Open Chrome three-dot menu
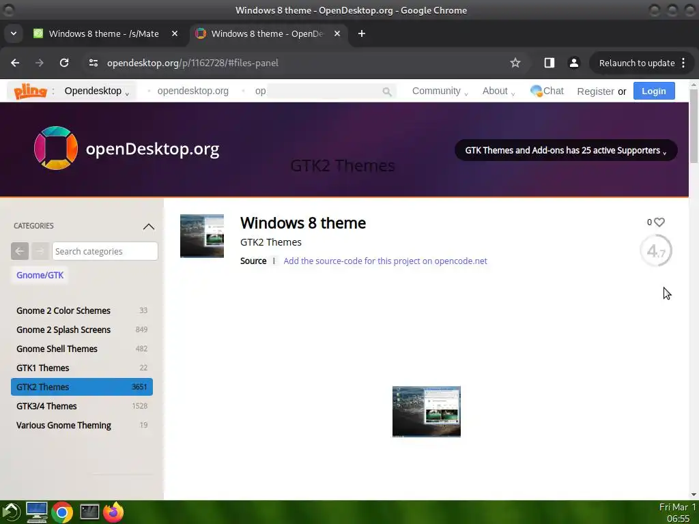Screen dimensions: 699x524 pos(683,63)
